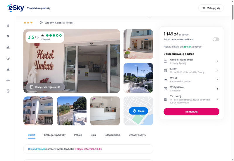This screenshot has width=234, height=161.
Task: Expand the 'Wyżywienie' meal option
Action: click(191, 89)
